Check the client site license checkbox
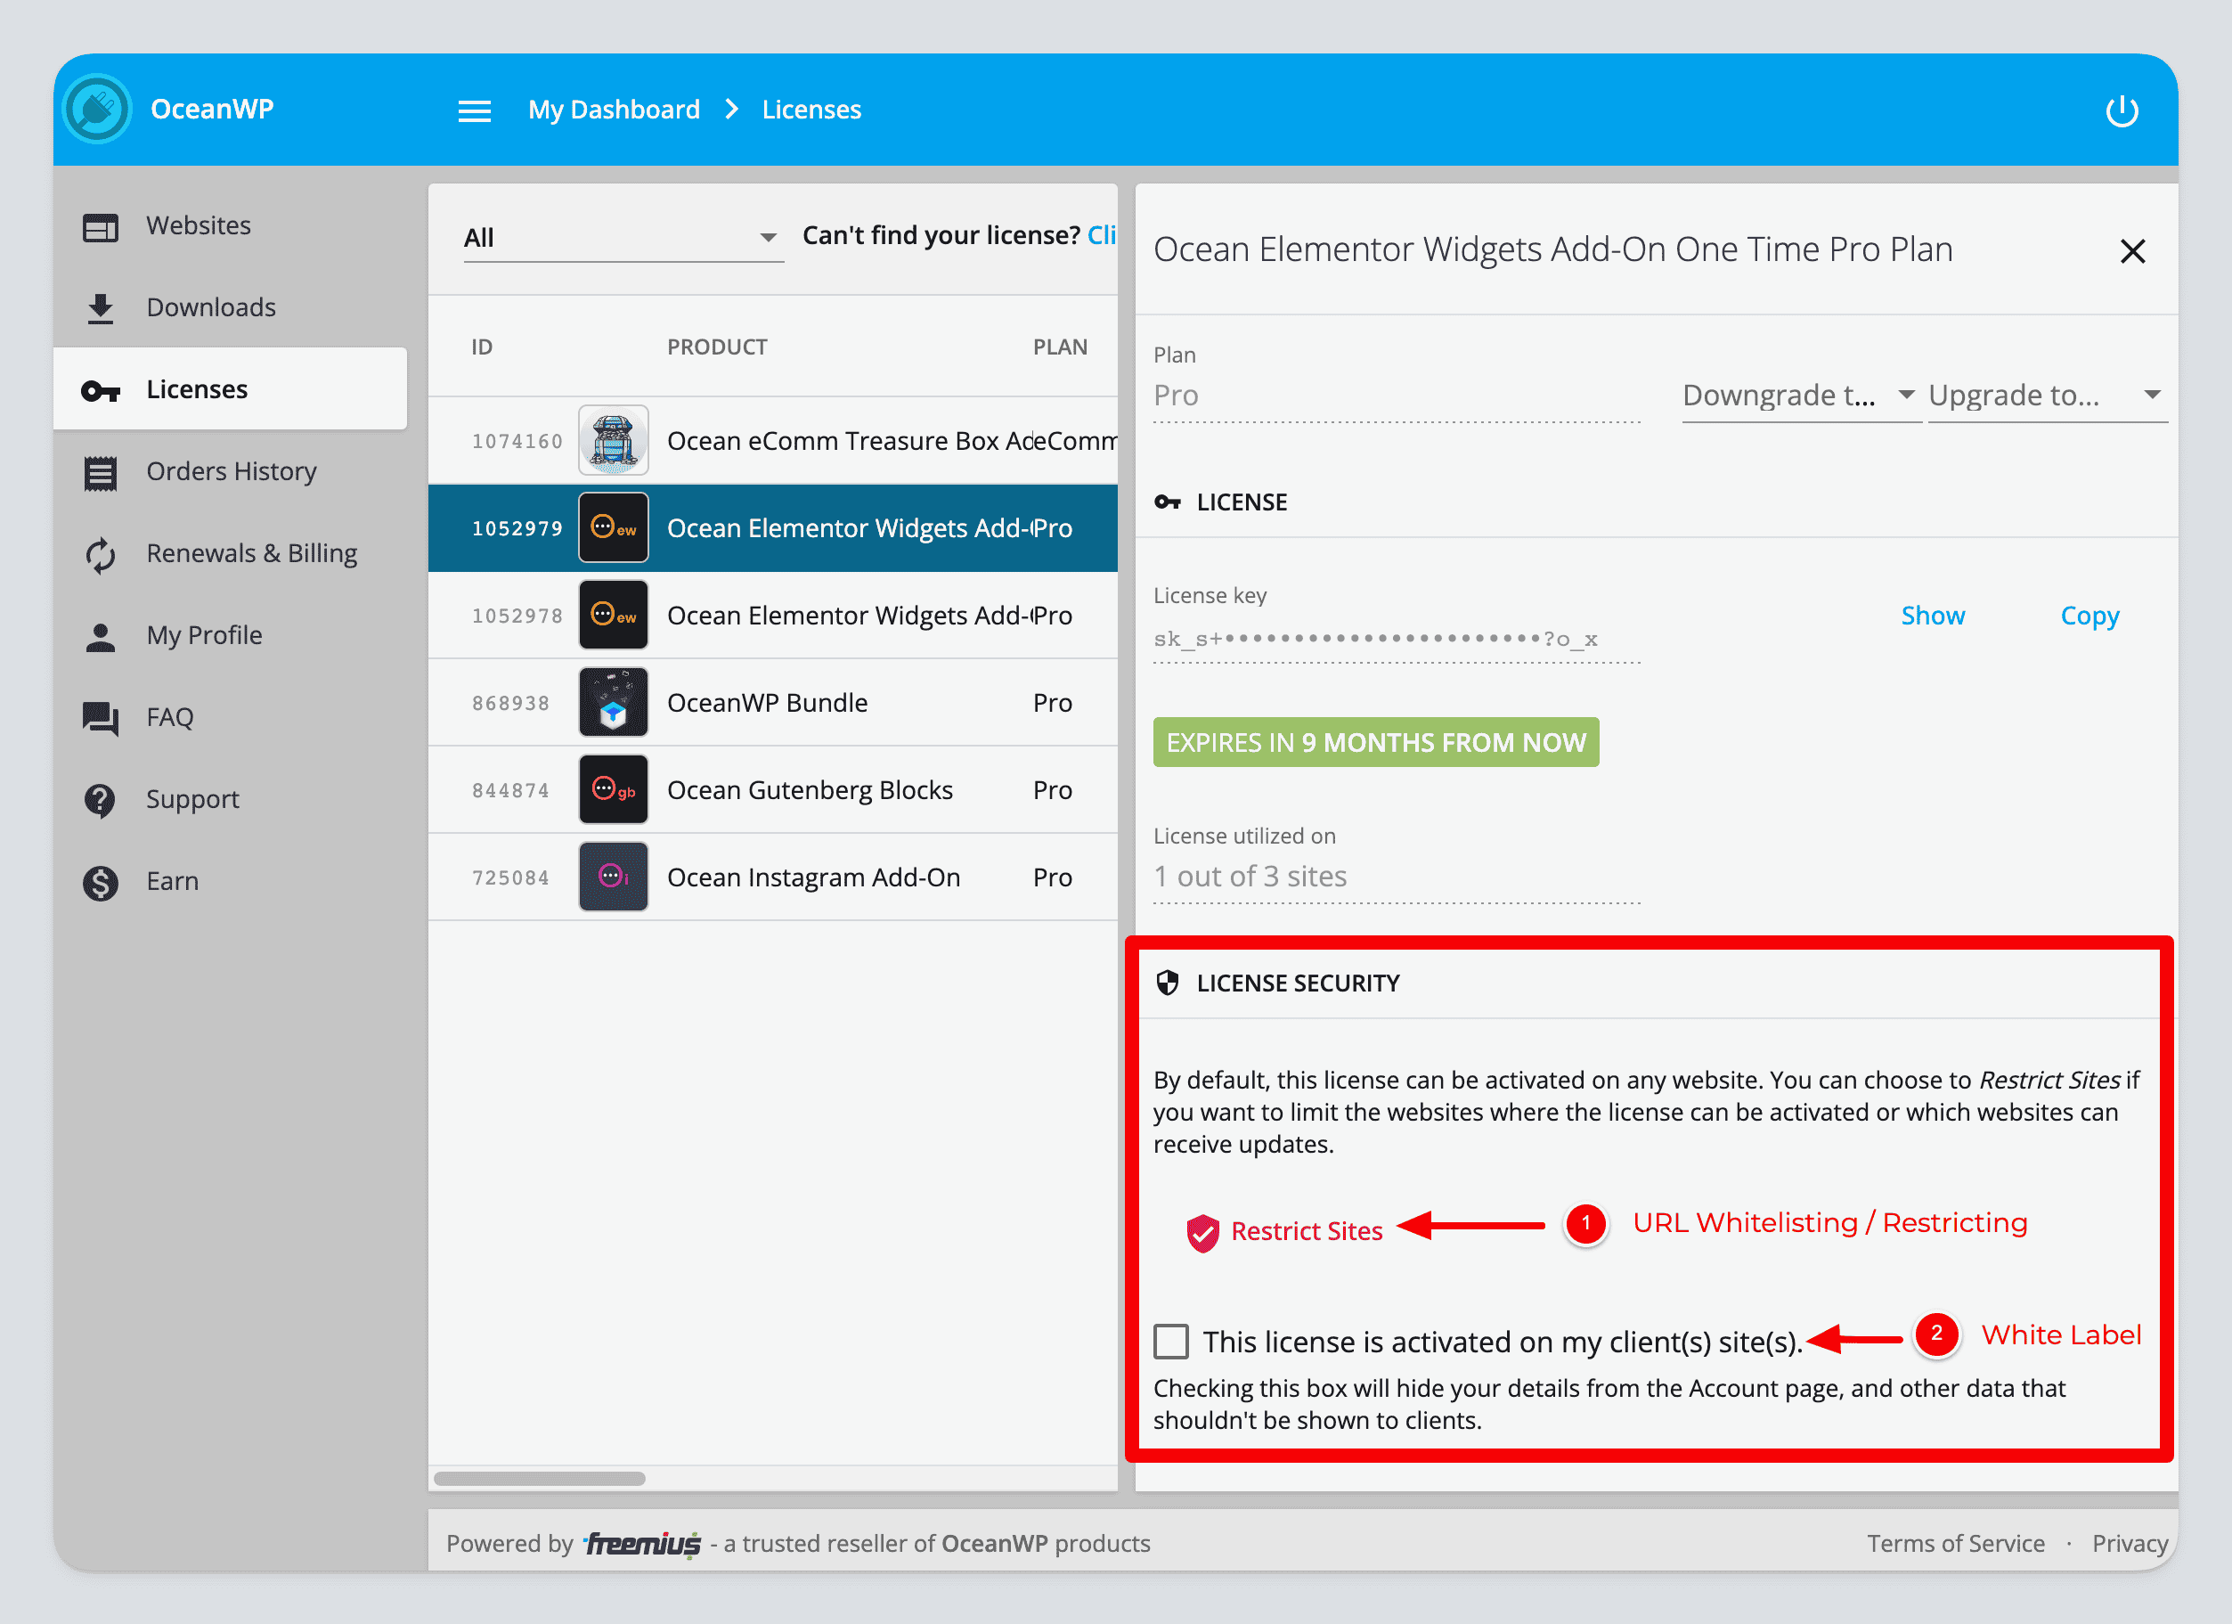 [1171, 1341]
